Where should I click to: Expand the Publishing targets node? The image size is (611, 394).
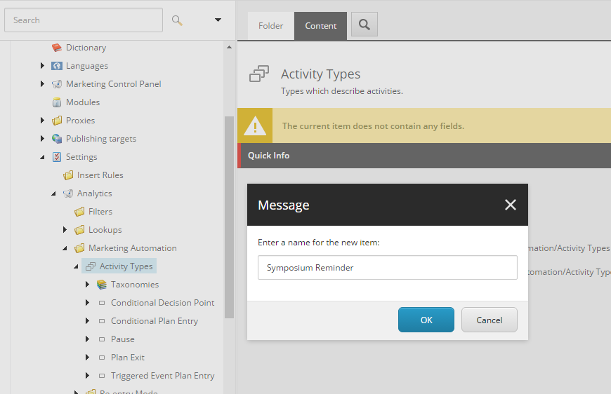pyautogui.click(x=42, y=139)
